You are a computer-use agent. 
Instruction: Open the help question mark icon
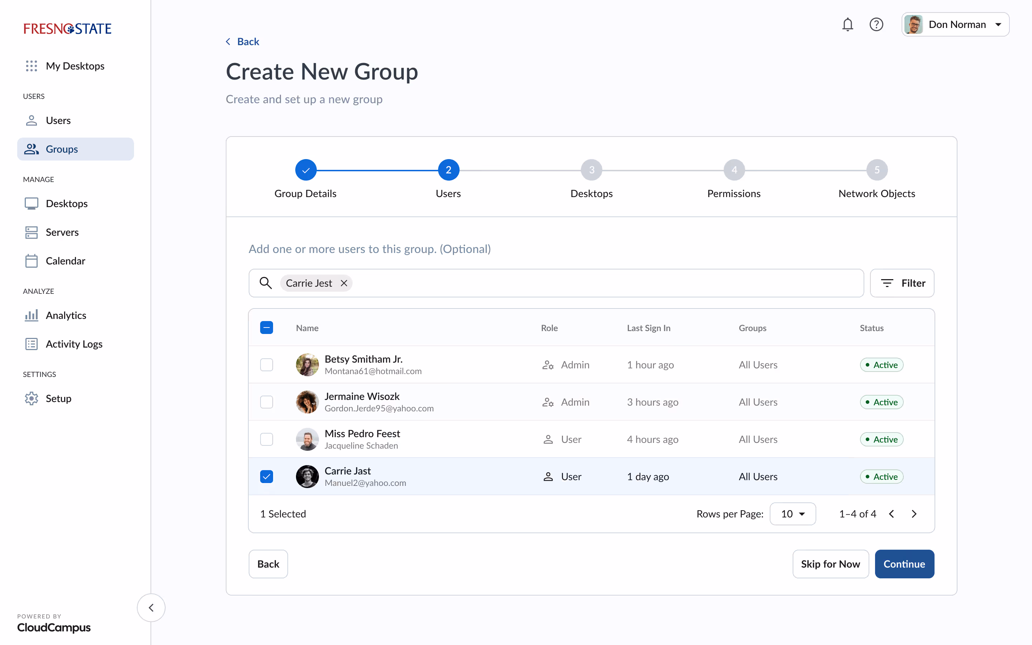[877, 24]
